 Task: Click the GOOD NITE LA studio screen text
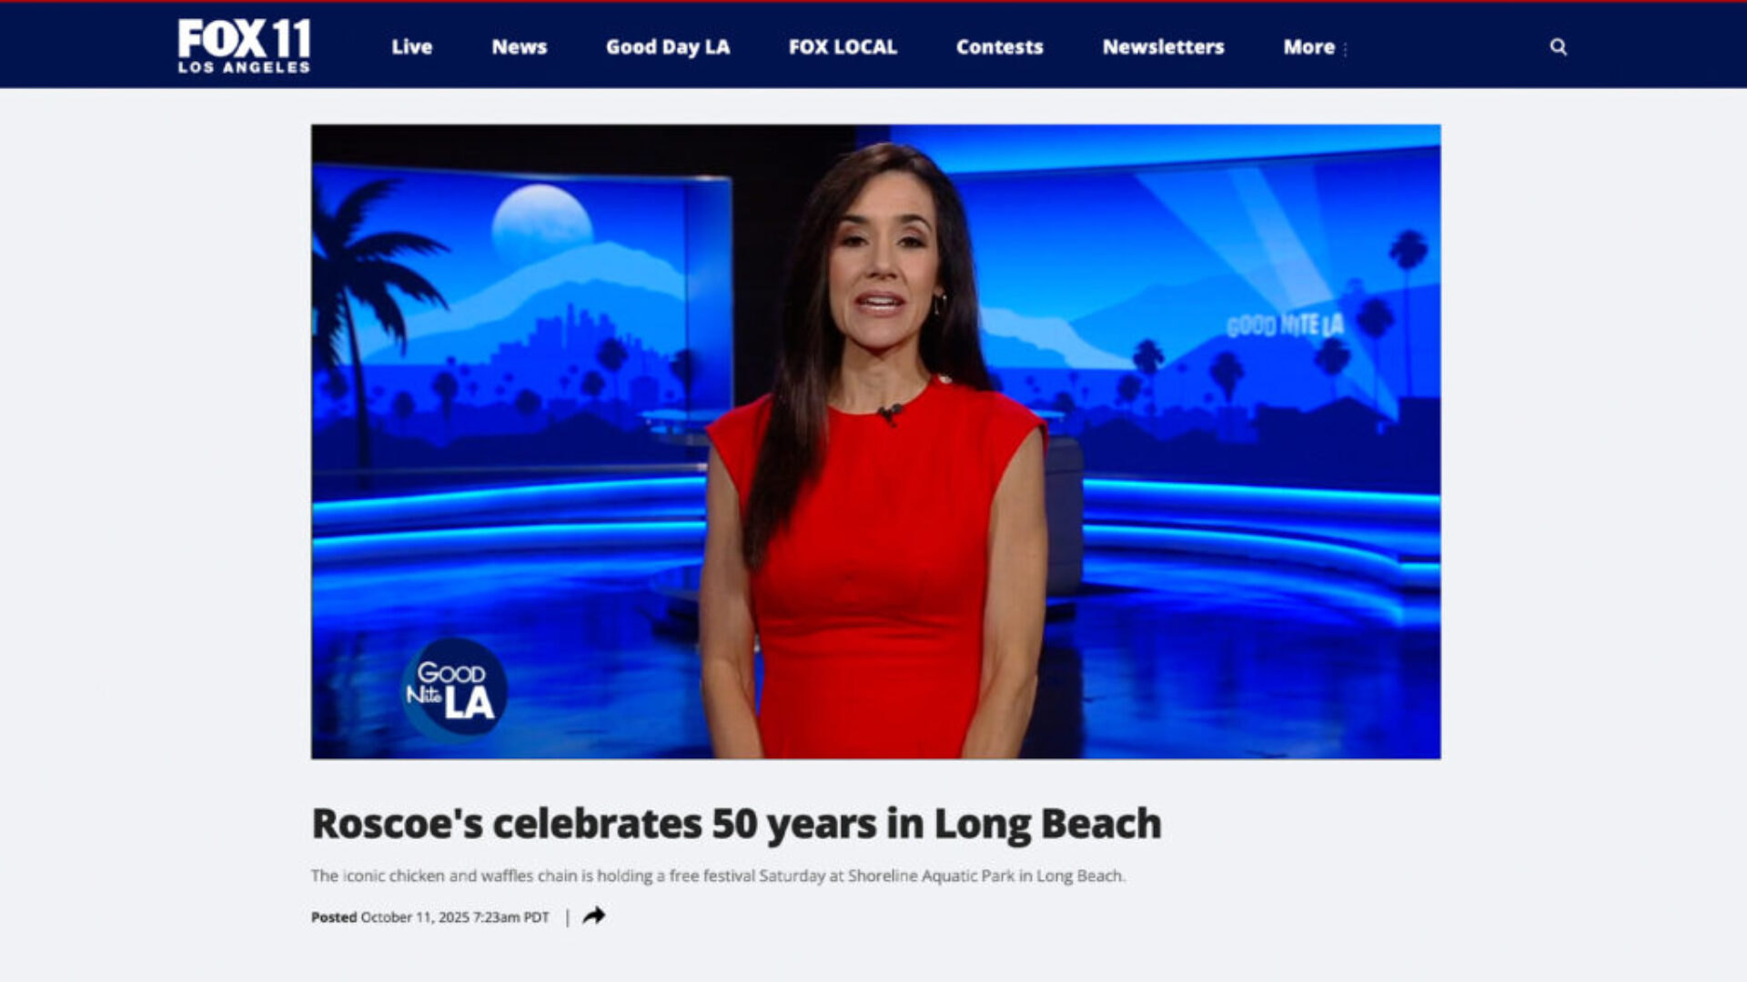click(x=1284, y=326)
